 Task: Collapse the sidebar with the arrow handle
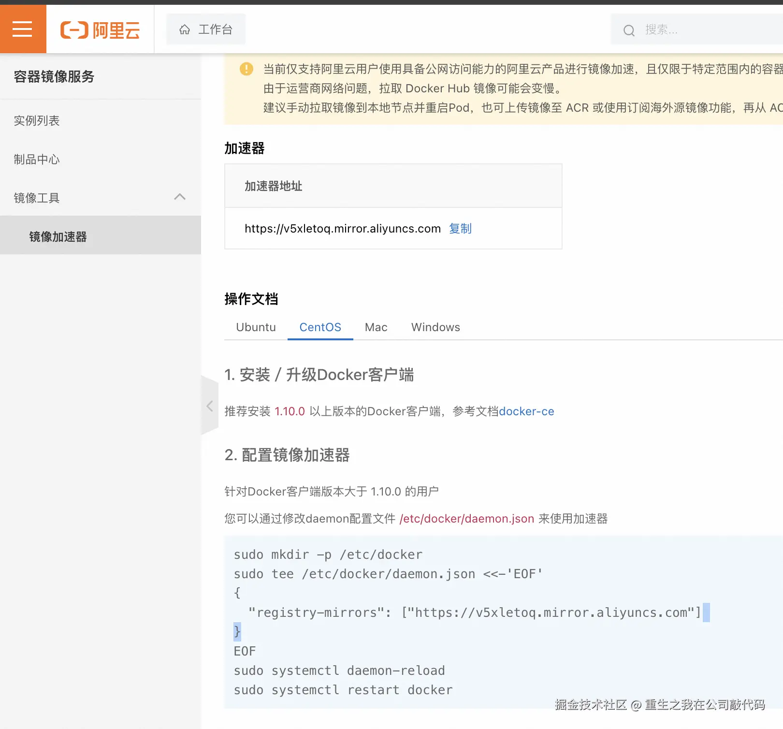[x=210, y=406]
